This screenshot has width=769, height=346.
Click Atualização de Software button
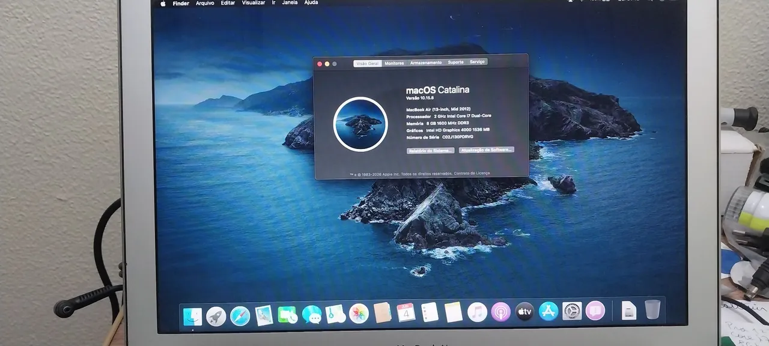point(487,150)
